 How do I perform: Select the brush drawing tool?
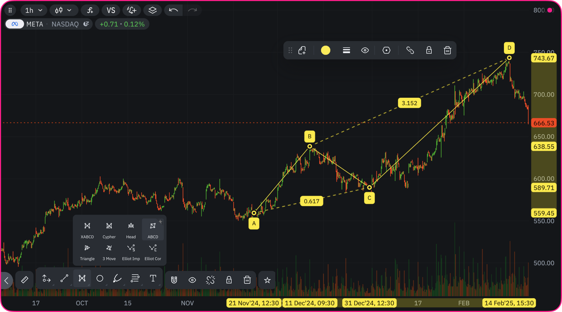(x=117, y=278)
